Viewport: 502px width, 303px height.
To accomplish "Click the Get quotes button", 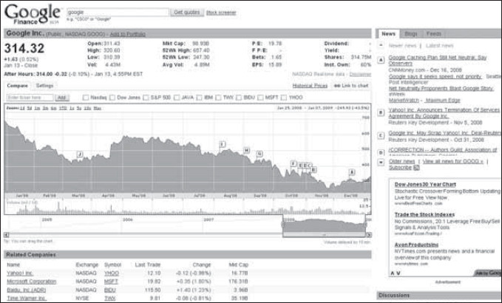I will click(x=187, y=12).
